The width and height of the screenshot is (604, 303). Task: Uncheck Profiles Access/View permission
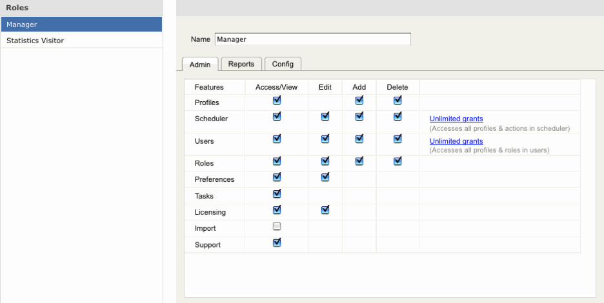coord(277,101)
